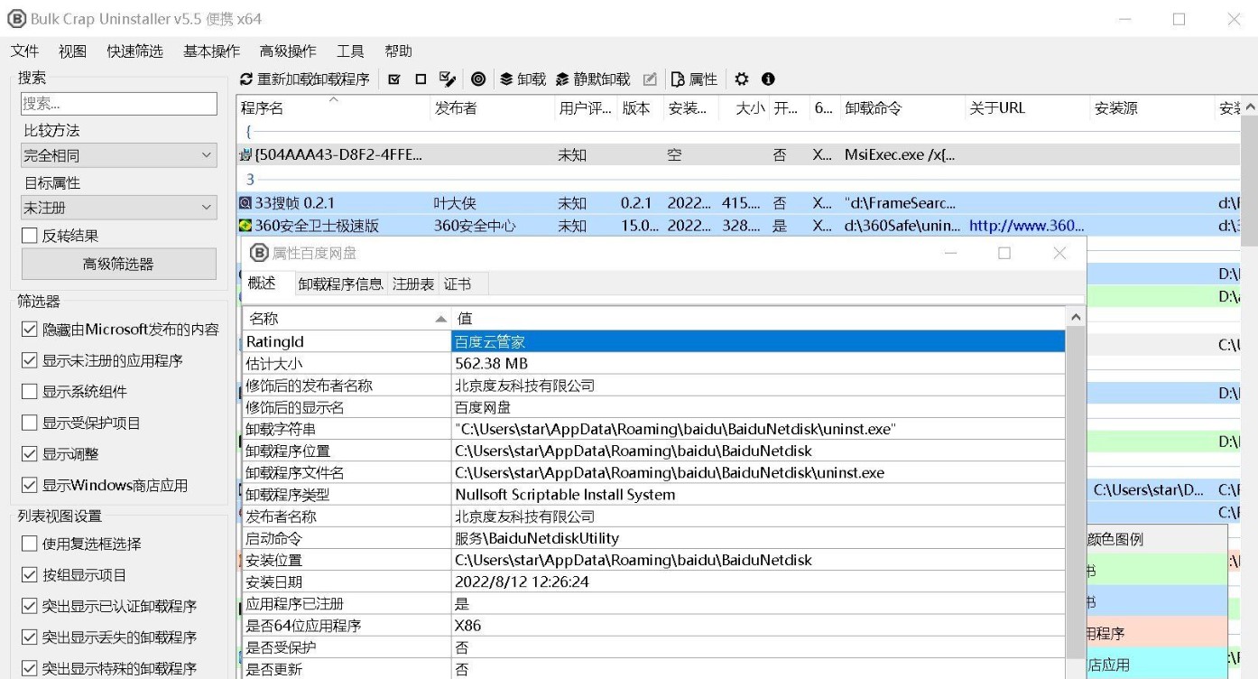Toggle 显示未注册的应用程序 checkbox

tap(29, 361)
